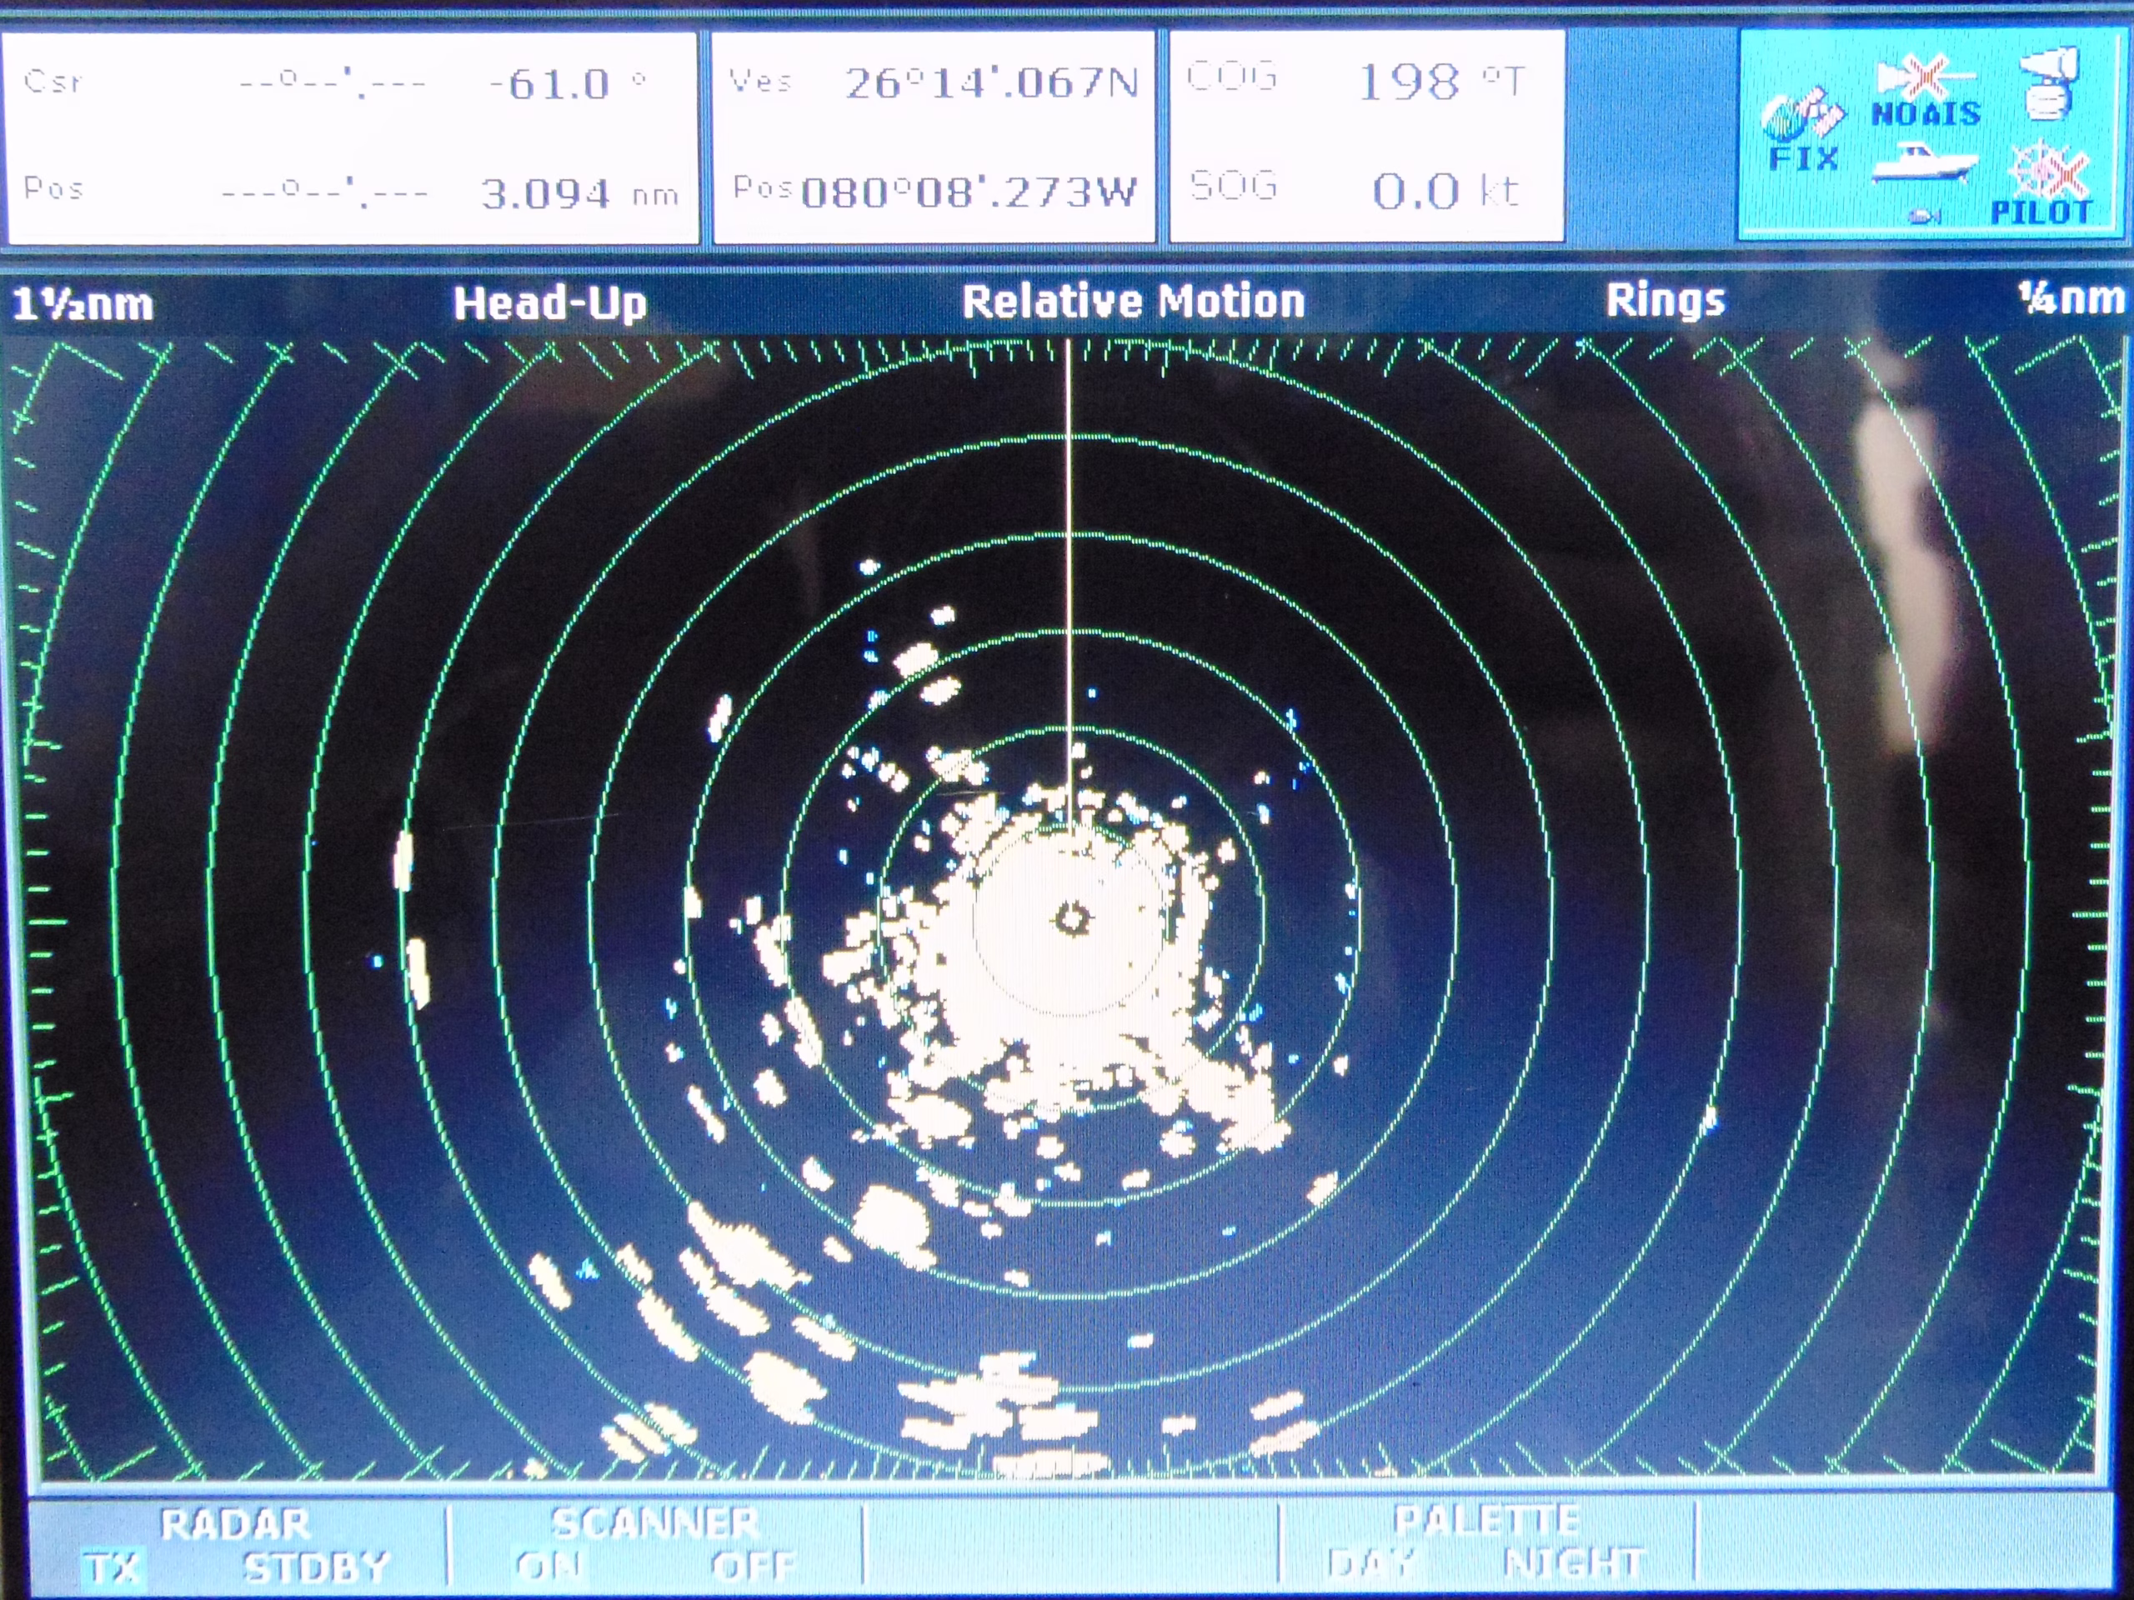Switch radar to STDBY standby
2134x1600 pixels.
pyautogui.click(x=317, y=1567)
